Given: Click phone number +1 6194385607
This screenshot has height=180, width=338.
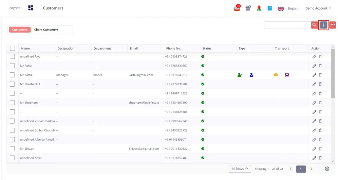Looking at the screenshot, I should click(175, 140).
